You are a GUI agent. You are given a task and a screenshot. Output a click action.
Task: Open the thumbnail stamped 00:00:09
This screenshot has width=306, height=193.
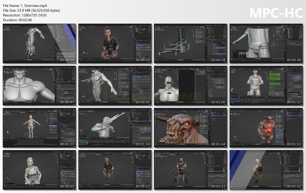[x=39, y=44]
